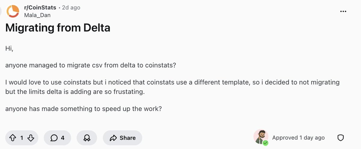Click the vote score number 1
This screenshot has height=149, width=361.
click(22, 138)
